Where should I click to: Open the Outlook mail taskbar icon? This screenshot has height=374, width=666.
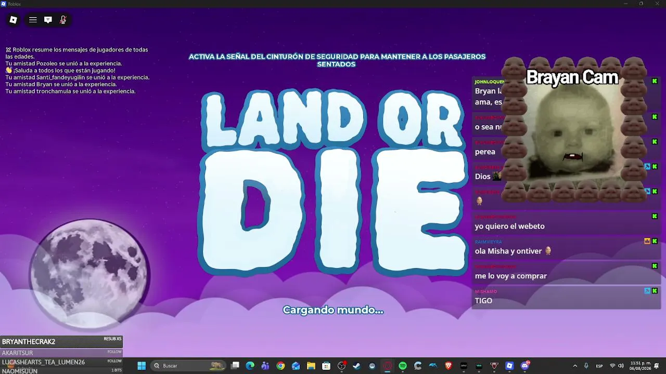(296, 366)
